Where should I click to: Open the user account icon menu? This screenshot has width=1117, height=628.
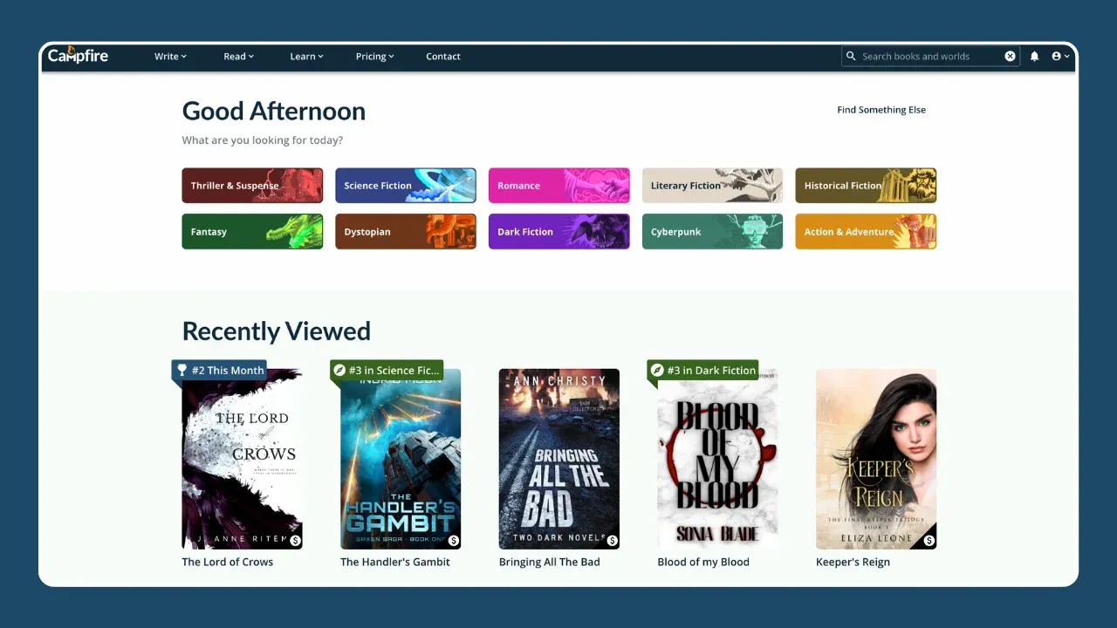point(1057,56)
